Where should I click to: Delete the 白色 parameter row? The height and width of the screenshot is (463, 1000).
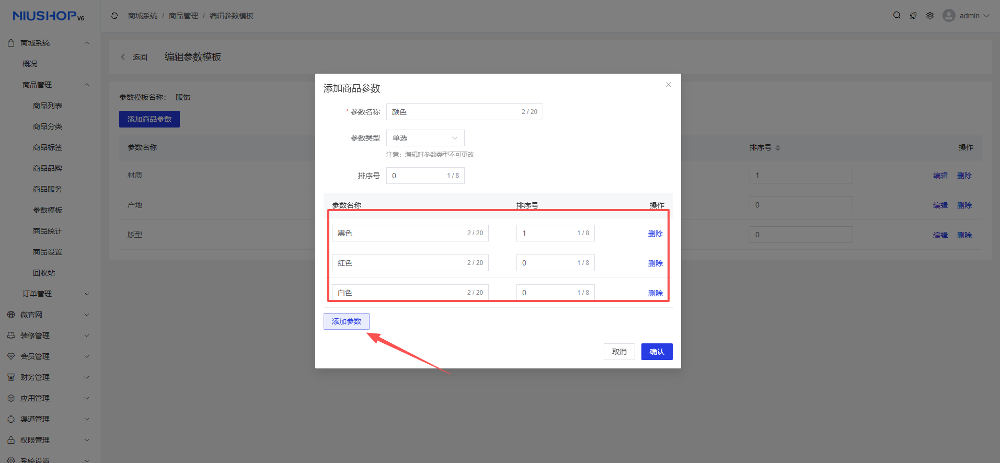click(x=656, y=293)
